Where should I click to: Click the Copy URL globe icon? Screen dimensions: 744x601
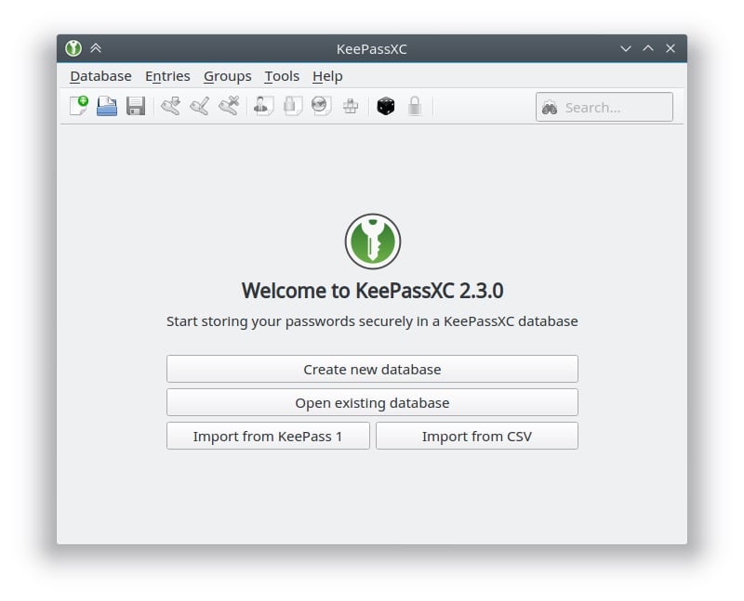pos(320,106)
